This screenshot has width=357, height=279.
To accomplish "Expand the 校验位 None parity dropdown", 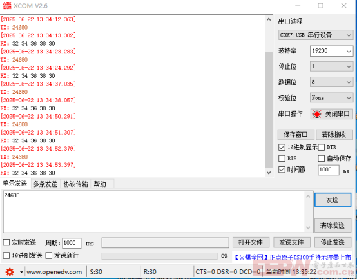I will coord(331,98).
